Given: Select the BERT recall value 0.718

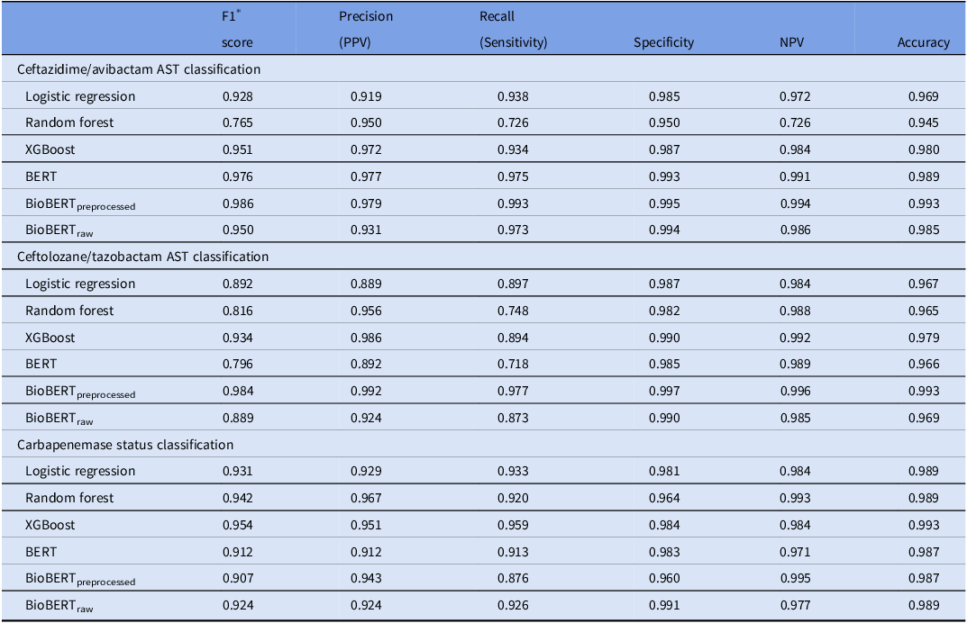Looking at the screenshot, I should [x=513, y=364].
